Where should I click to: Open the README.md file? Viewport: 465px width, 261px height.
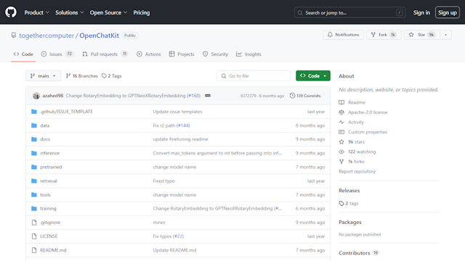(53, 250)
